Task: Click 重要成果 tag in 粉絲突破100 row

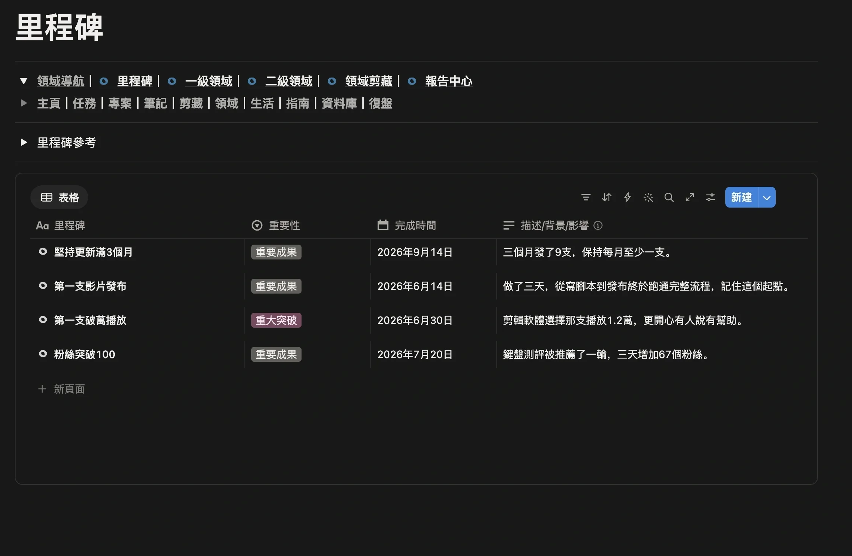Action: [x=276, y=354]
